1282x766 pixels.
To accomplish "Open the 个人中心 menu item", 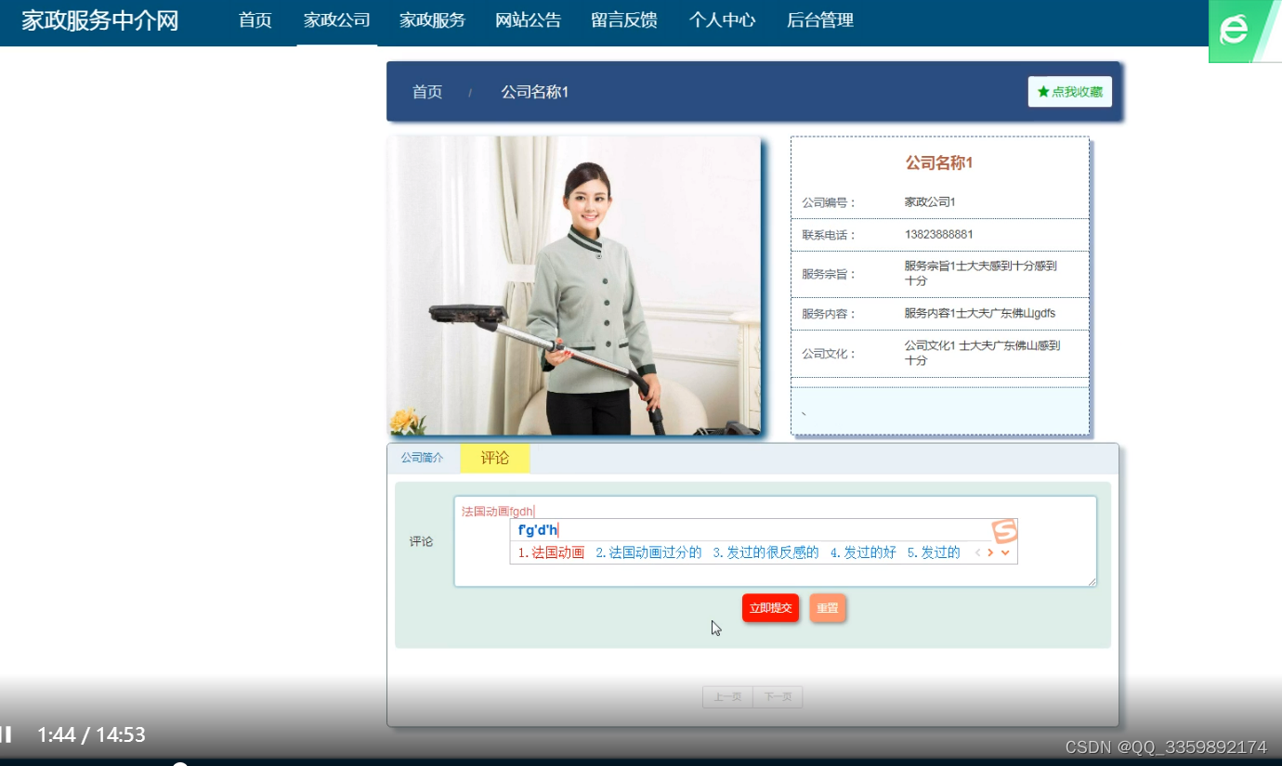I will click(x=723, y=20).
